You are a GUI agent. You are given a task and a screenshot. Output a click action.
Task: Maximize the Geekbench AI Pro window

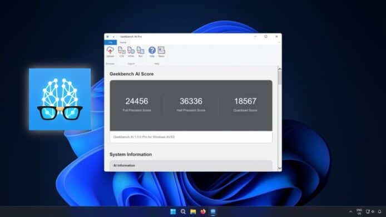tap(266, 37)
